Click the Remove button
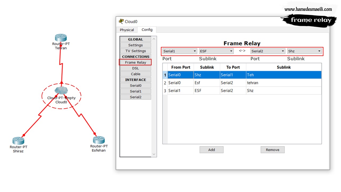This screenshot has height=192, width=341. coord(273,150)
